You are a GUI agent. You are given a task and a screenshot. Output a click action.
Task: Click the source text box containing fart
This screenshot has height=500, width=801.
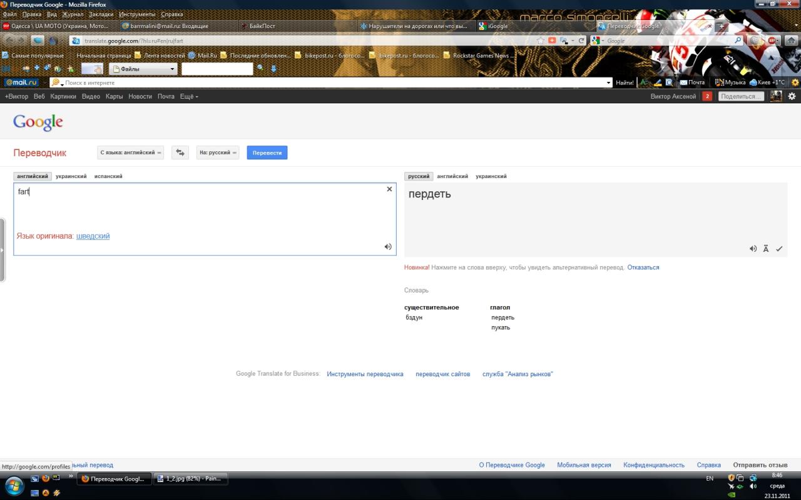(205, 219)
